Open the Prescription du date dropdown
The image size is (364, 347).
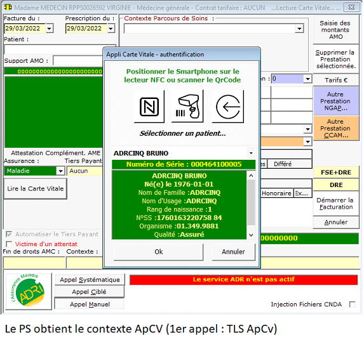(111, 29)
